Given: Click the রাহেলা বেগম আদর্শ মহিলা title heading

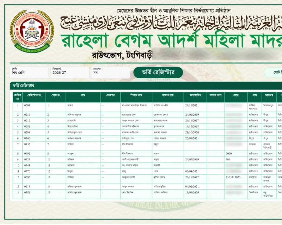Looking at the screenshot, I should (x=171, y=40).
